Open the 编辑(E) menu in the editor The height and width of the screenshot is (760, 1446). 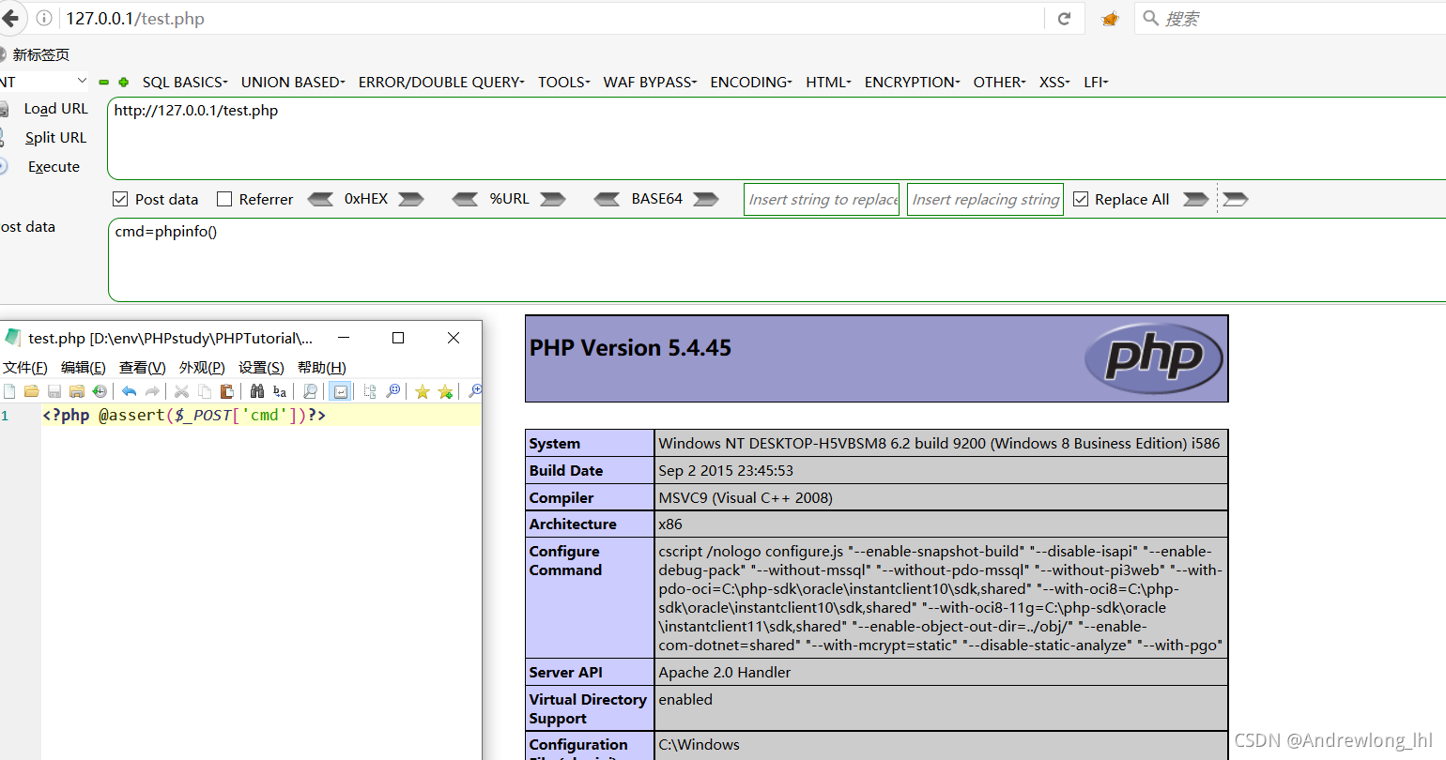pyautogui.click(x=84, y=368)
